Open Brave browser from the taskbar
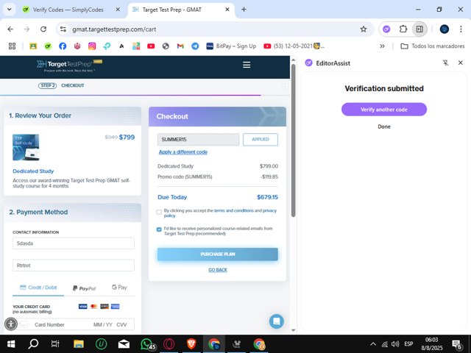 tap(191, 344)
